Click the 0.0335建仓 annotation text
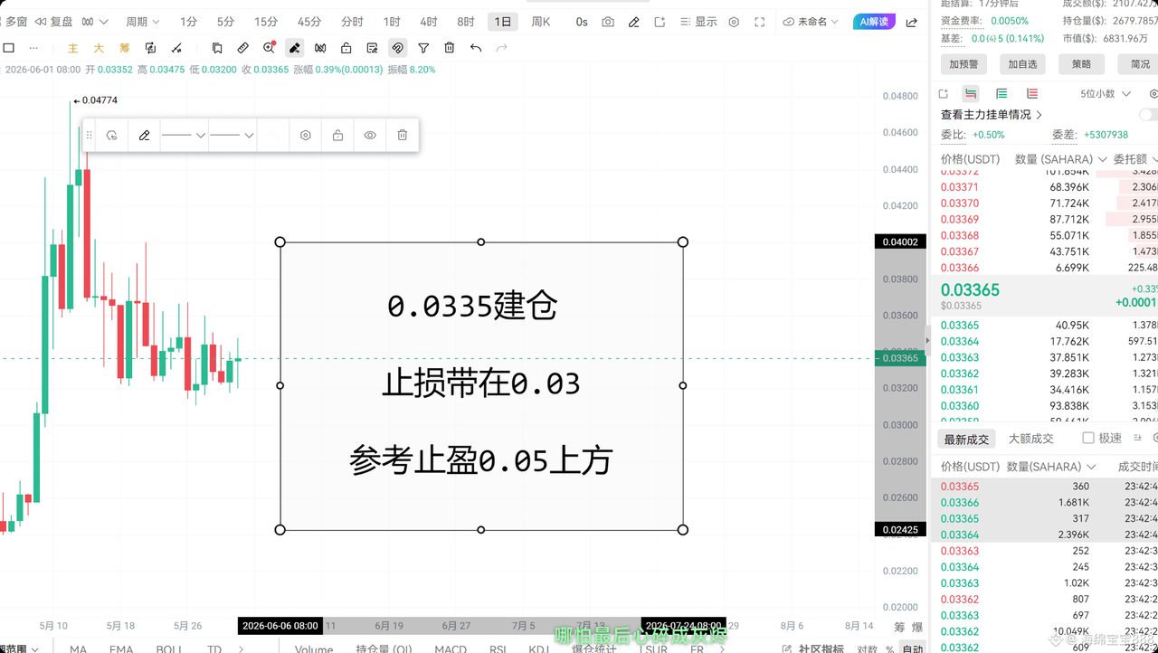The width and height of the screenshot is (1158, 653). 471,307
